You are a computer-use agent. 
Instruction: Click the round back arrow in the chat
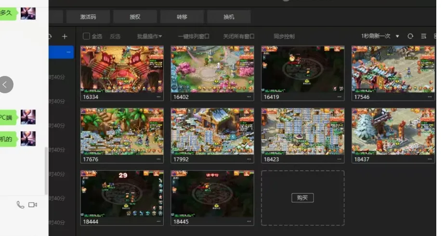click(x=5, y=85)
